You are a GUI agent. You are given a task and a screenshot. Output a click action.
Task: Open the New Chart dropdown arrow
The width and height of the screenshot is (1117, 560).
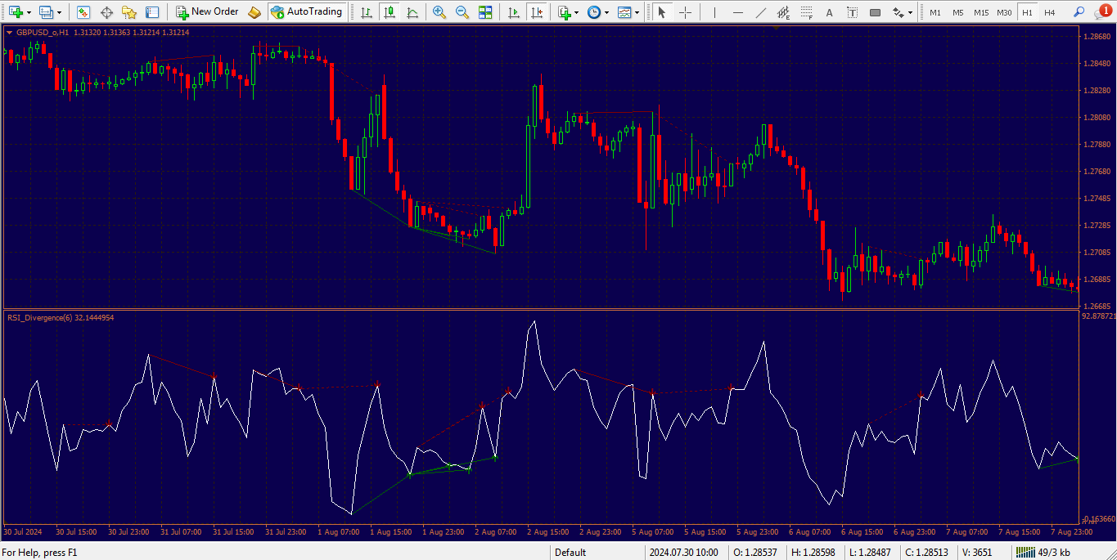[29, 12]
